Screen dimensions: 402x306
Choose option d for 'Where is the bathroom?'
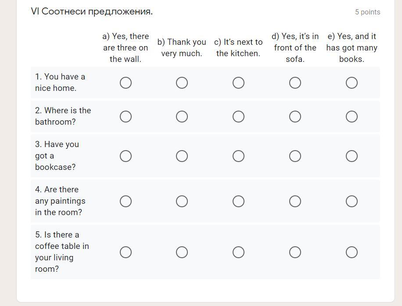[x=295, y=117]
